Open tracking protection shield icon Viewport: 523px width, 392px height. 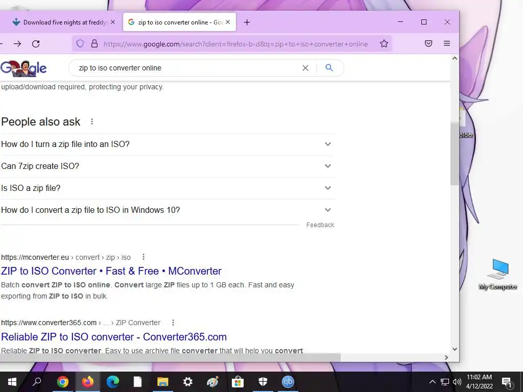tap(80, 44)
